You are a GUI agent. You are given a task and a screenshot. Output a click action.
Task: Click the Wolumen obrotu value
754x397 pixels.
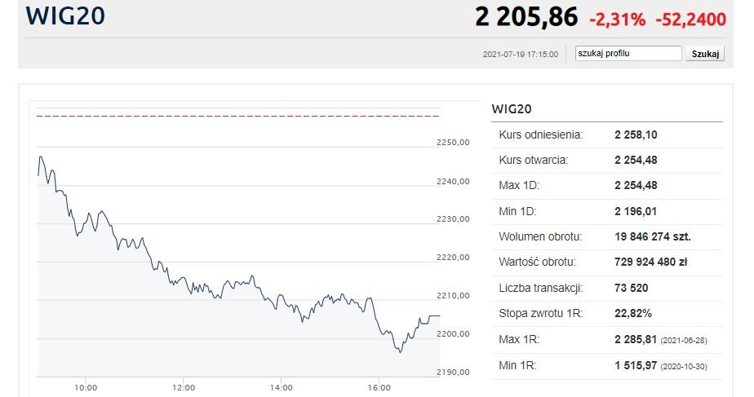[x=653, y=237]
